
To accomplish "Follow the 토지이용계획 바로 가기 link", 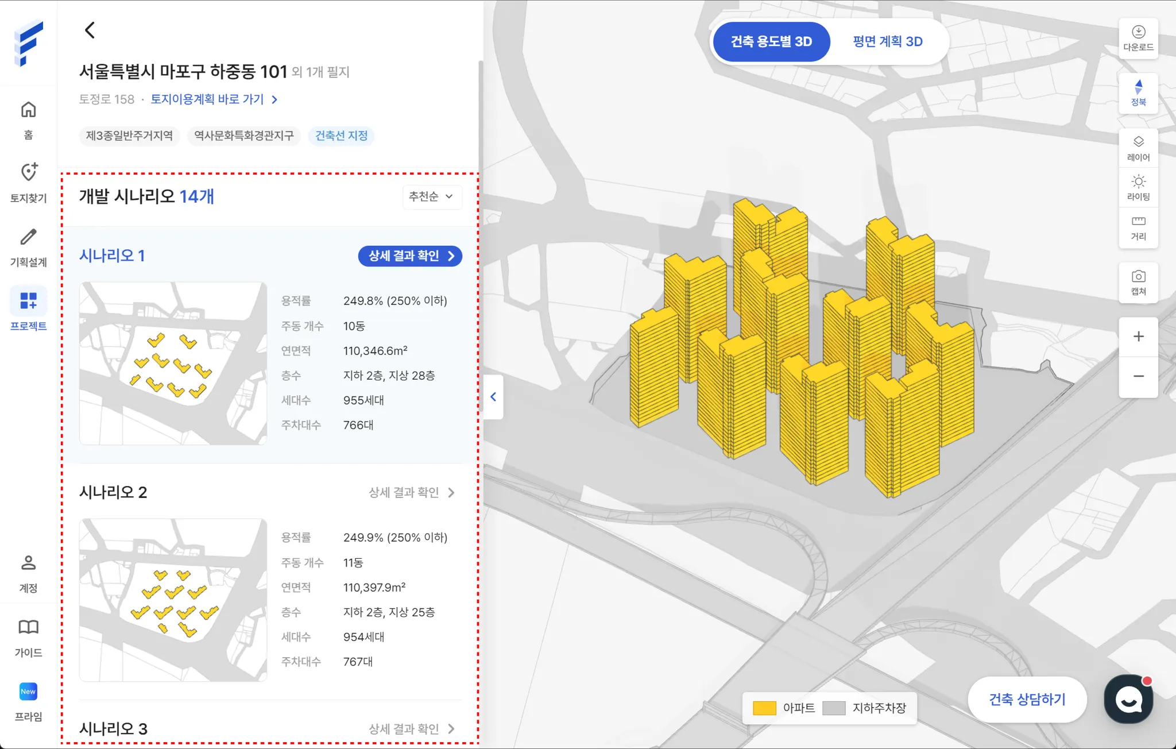I will coord(214,99).
